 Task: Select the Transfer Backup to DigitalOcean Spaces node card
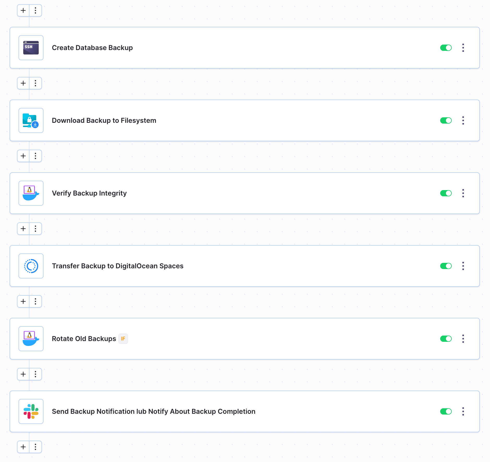[235, 266]
